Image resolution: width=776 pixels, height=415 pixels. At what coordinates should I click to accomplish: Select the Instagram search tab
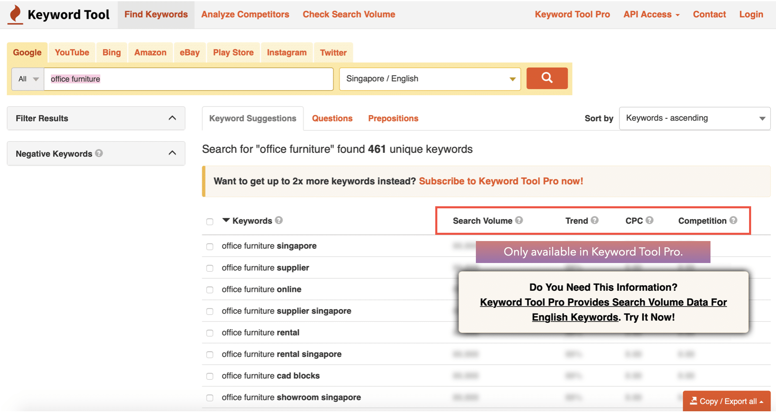[286, 53]
